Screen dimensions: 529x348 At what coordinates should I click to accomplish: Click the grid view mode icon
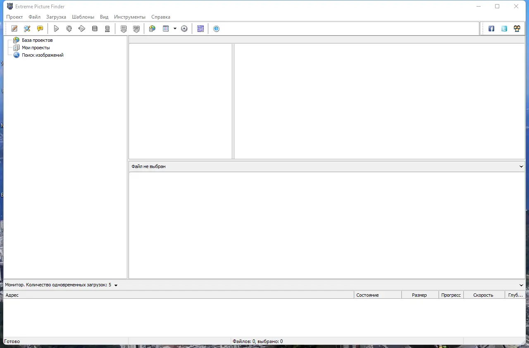[166, 29]
